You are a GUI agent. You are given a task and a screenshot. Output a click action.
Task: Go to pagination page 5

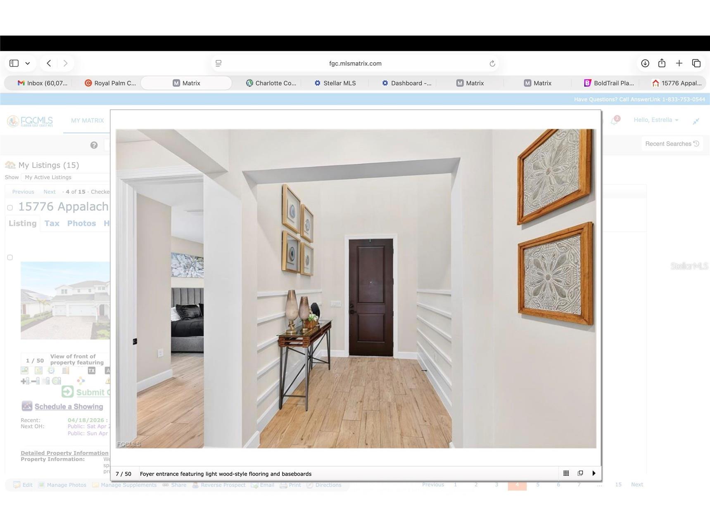point(538,485)
